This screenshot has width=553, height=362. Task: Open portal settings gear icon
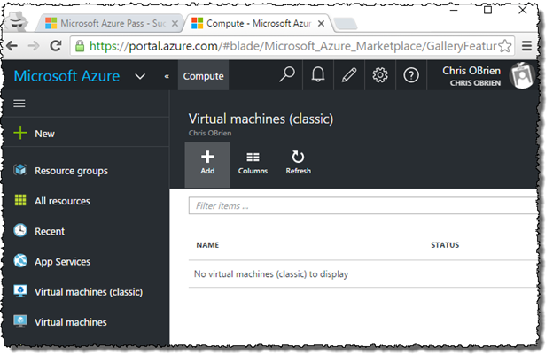[380, 74]
